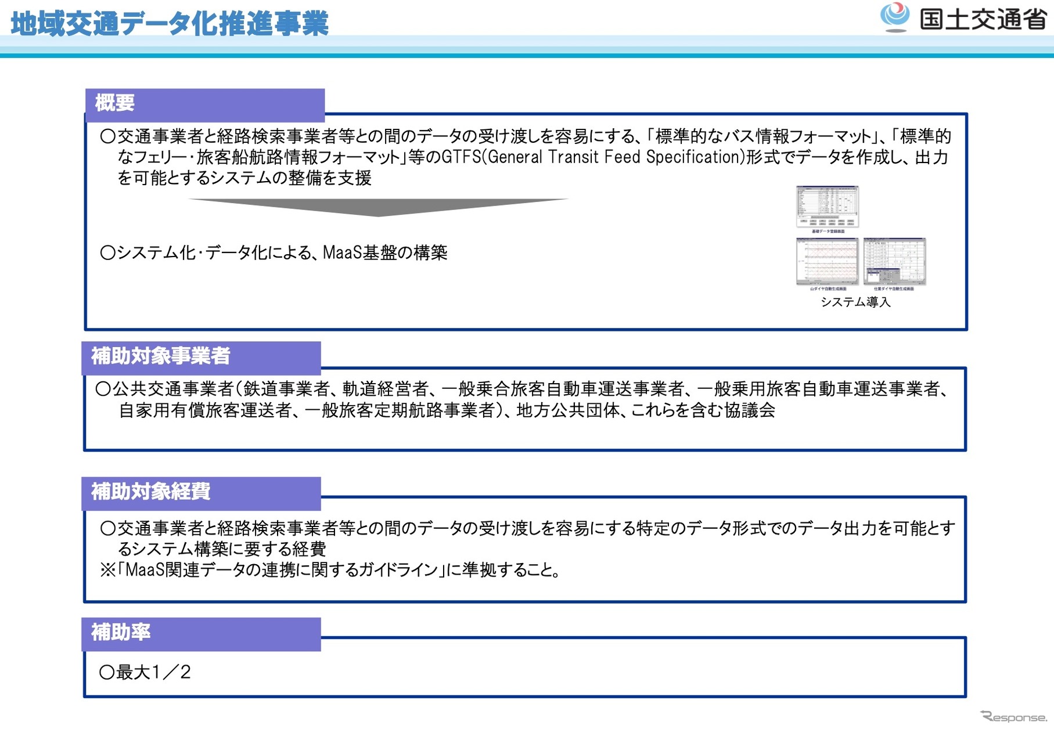Image resolution: width=1054 pixels, height=729 pixels.
Task: Click the circle bullet before 最大1/2
Action: (107, 673)
